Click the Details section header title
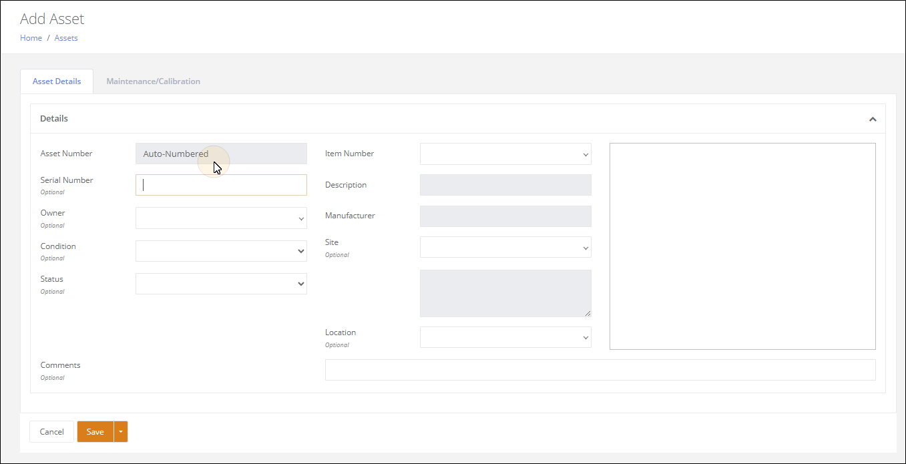 pyautogui.click(x=54, y=119)
